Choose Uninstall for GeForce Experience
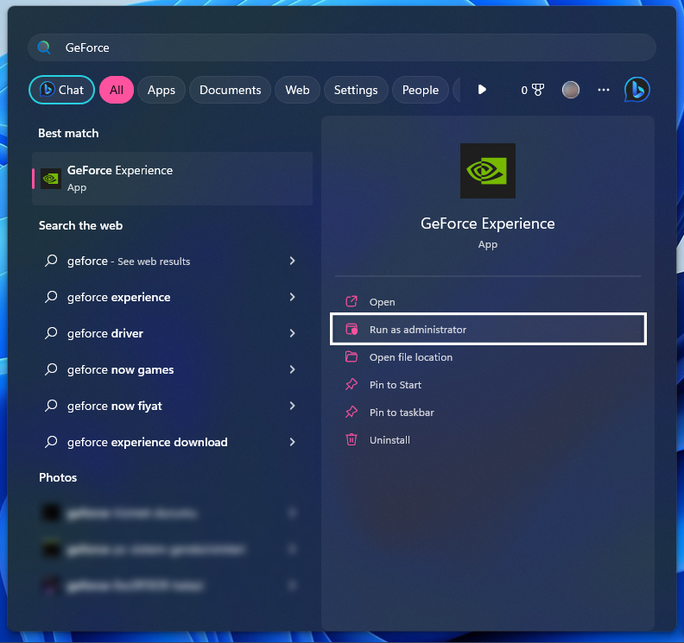 (x=488, y=440)
